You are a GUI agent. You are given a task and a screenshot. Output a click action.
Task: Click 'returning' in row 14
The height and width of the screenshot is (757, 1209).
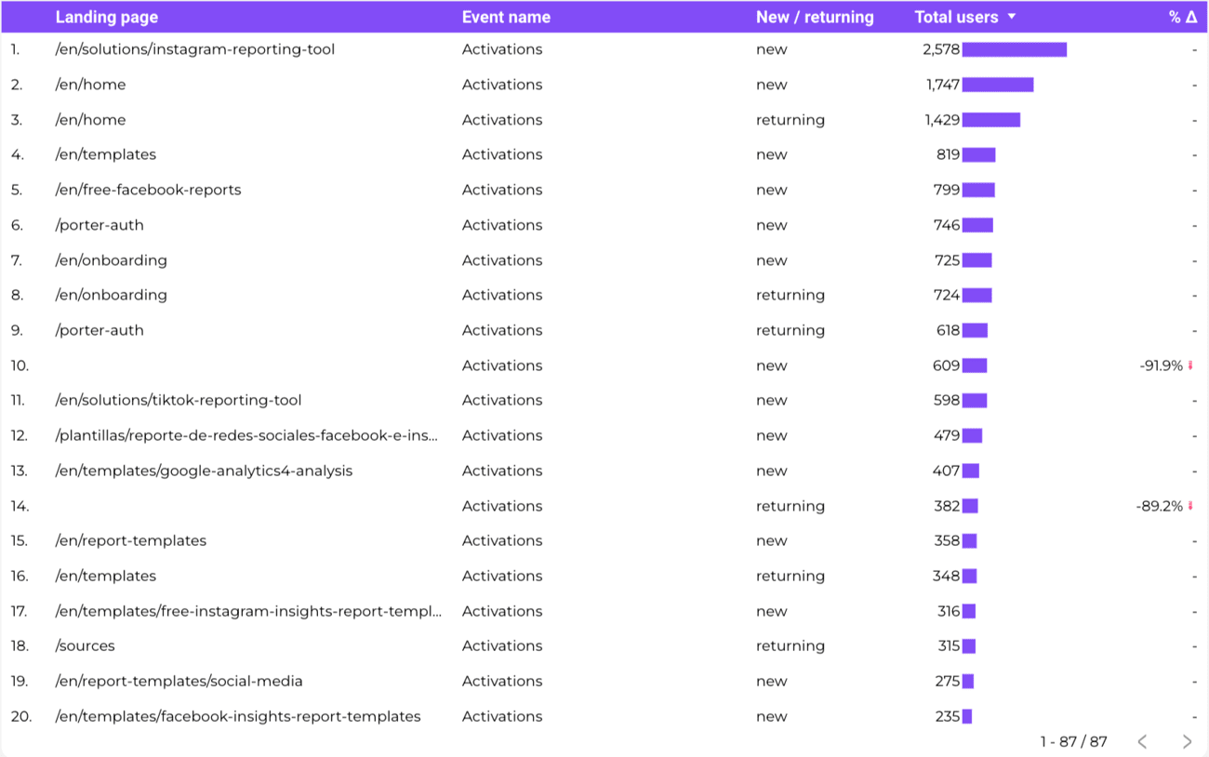790,506
